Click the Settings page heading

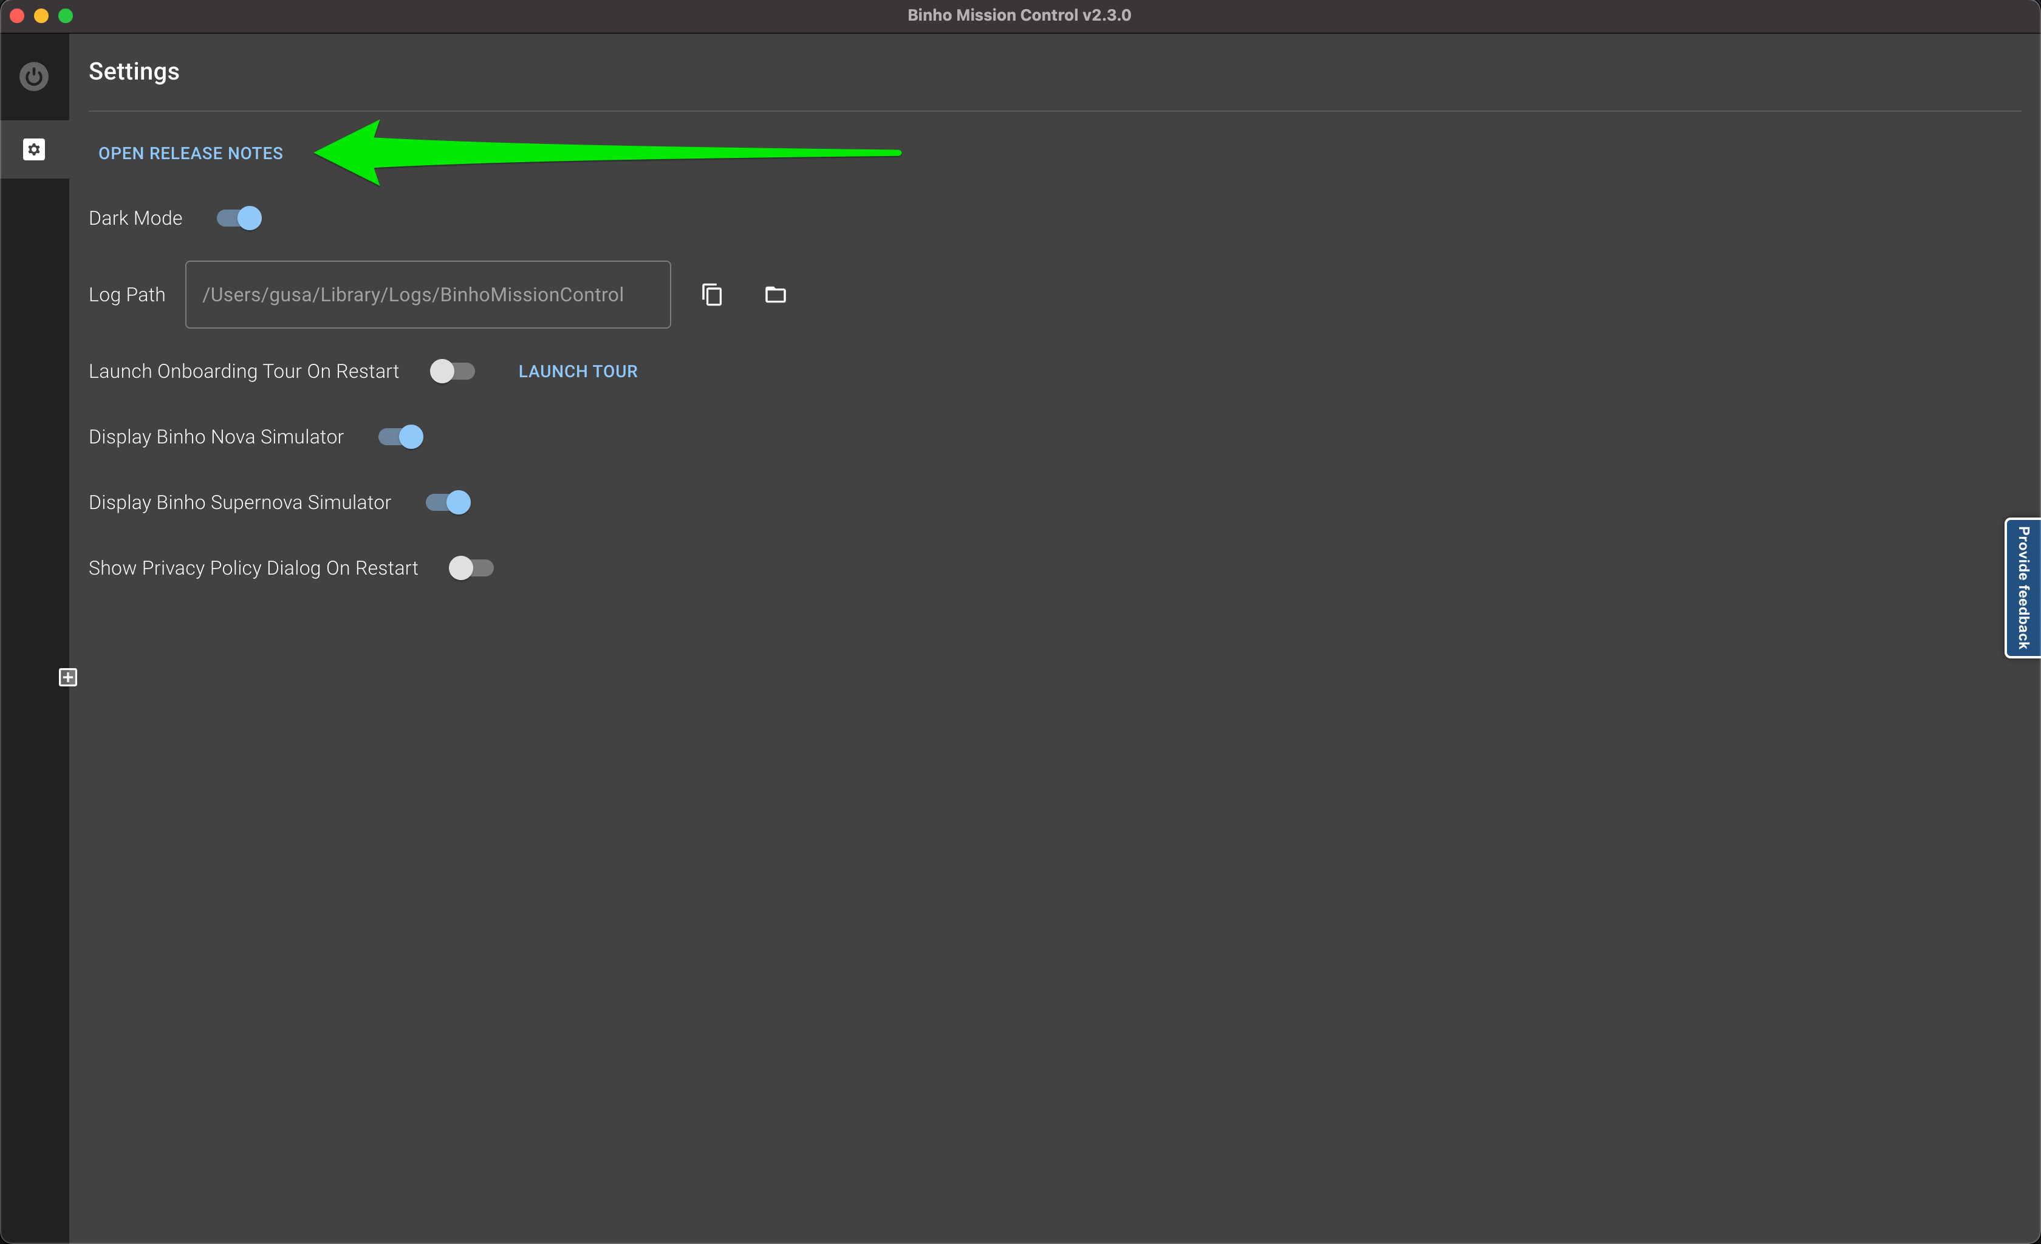click(134, 71)
